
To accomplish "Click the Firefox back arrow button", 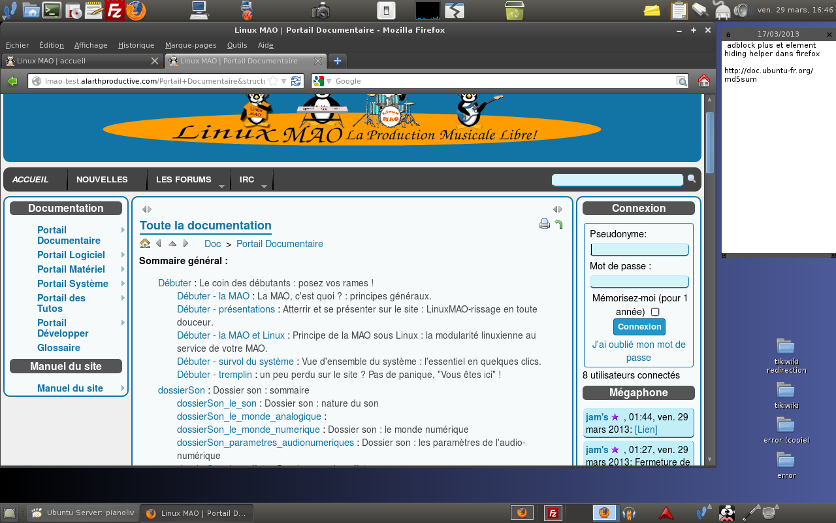I will [12, 81].
